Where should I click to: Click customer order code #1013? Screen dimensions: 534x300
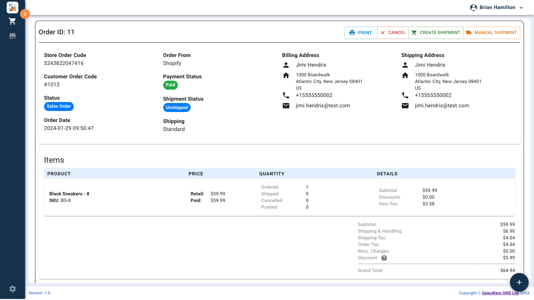pyautogui.click(x=52, y=85)
